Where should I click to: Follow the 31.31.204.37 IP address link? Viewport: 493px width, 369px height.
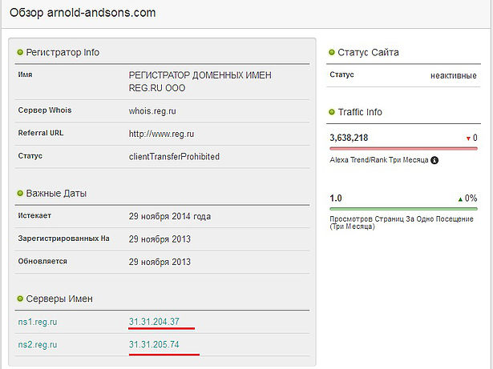click(160, 322)
